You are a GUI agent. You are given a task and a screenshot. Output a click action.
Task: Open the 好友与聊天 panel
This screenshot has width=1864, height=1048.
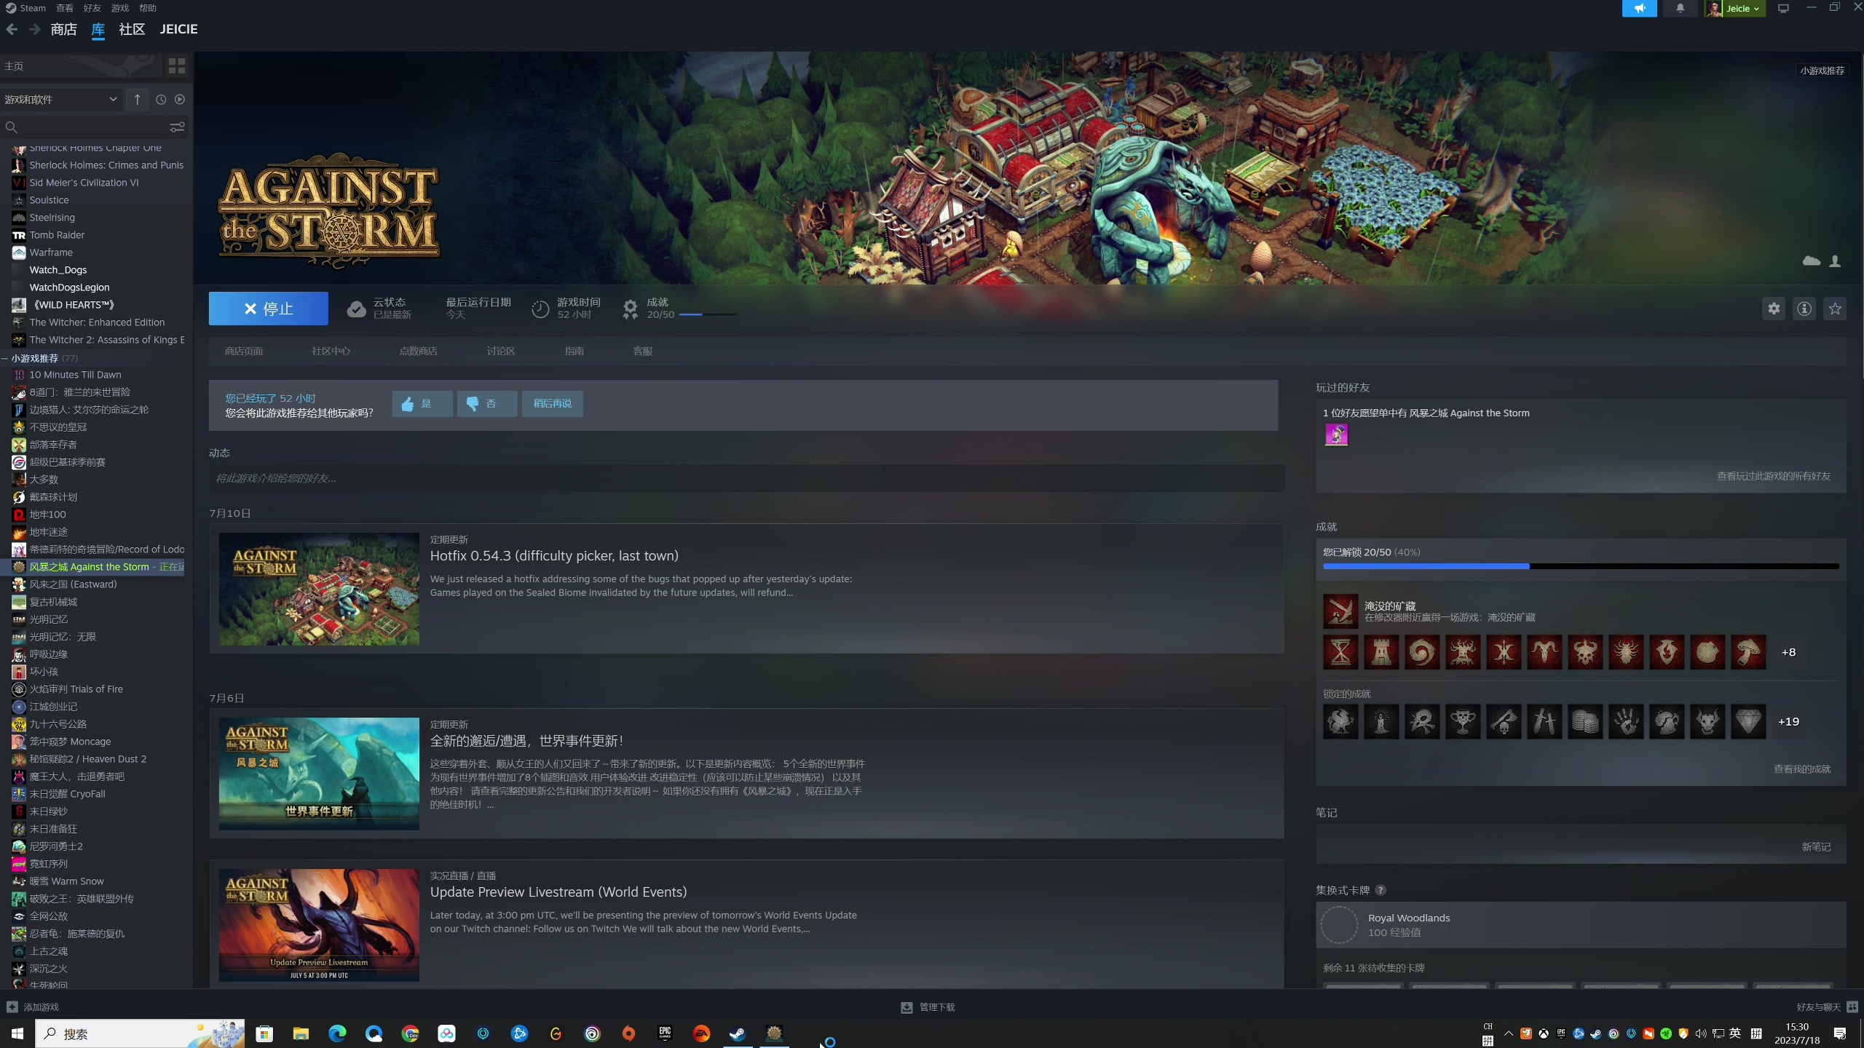[x=1826, y=1007]
